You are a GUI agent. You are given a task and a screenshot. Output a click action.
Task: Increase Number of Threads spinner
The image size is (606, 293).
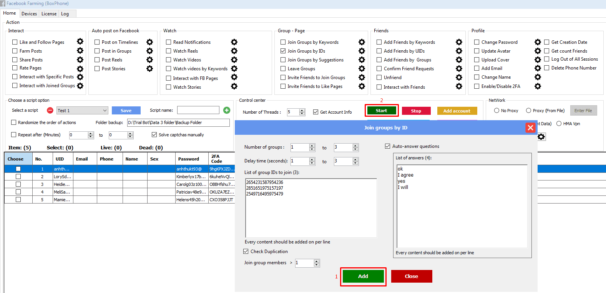[x=302, y=110]
